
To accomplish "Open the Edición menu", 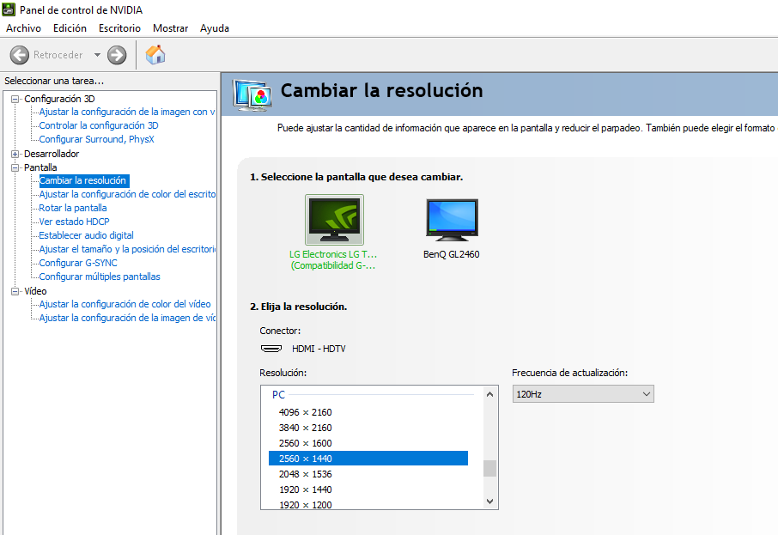I will click(70, 28).
